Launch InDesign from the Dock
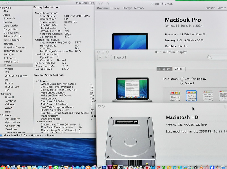Screen dimensions: 227x169 click(110, 167)
